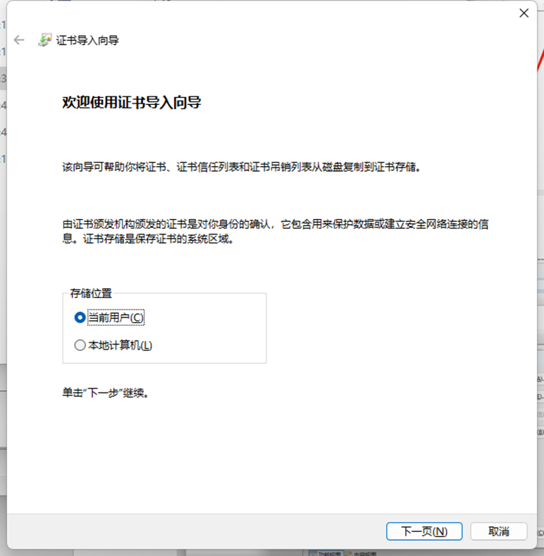This screenshot has height=556, width=544.
Task: Cancel the wizard with 取消
Action: pos(499,531)
